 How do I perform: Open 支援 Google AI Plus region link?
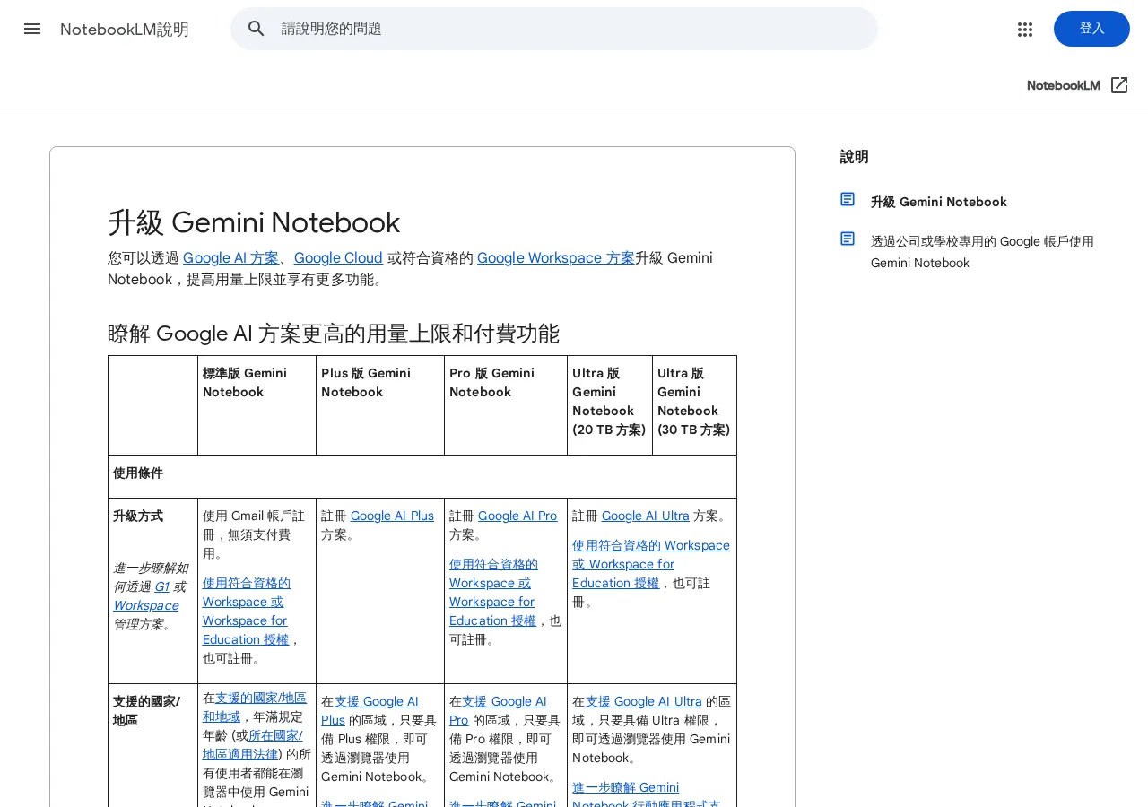(x=370, y=710)
